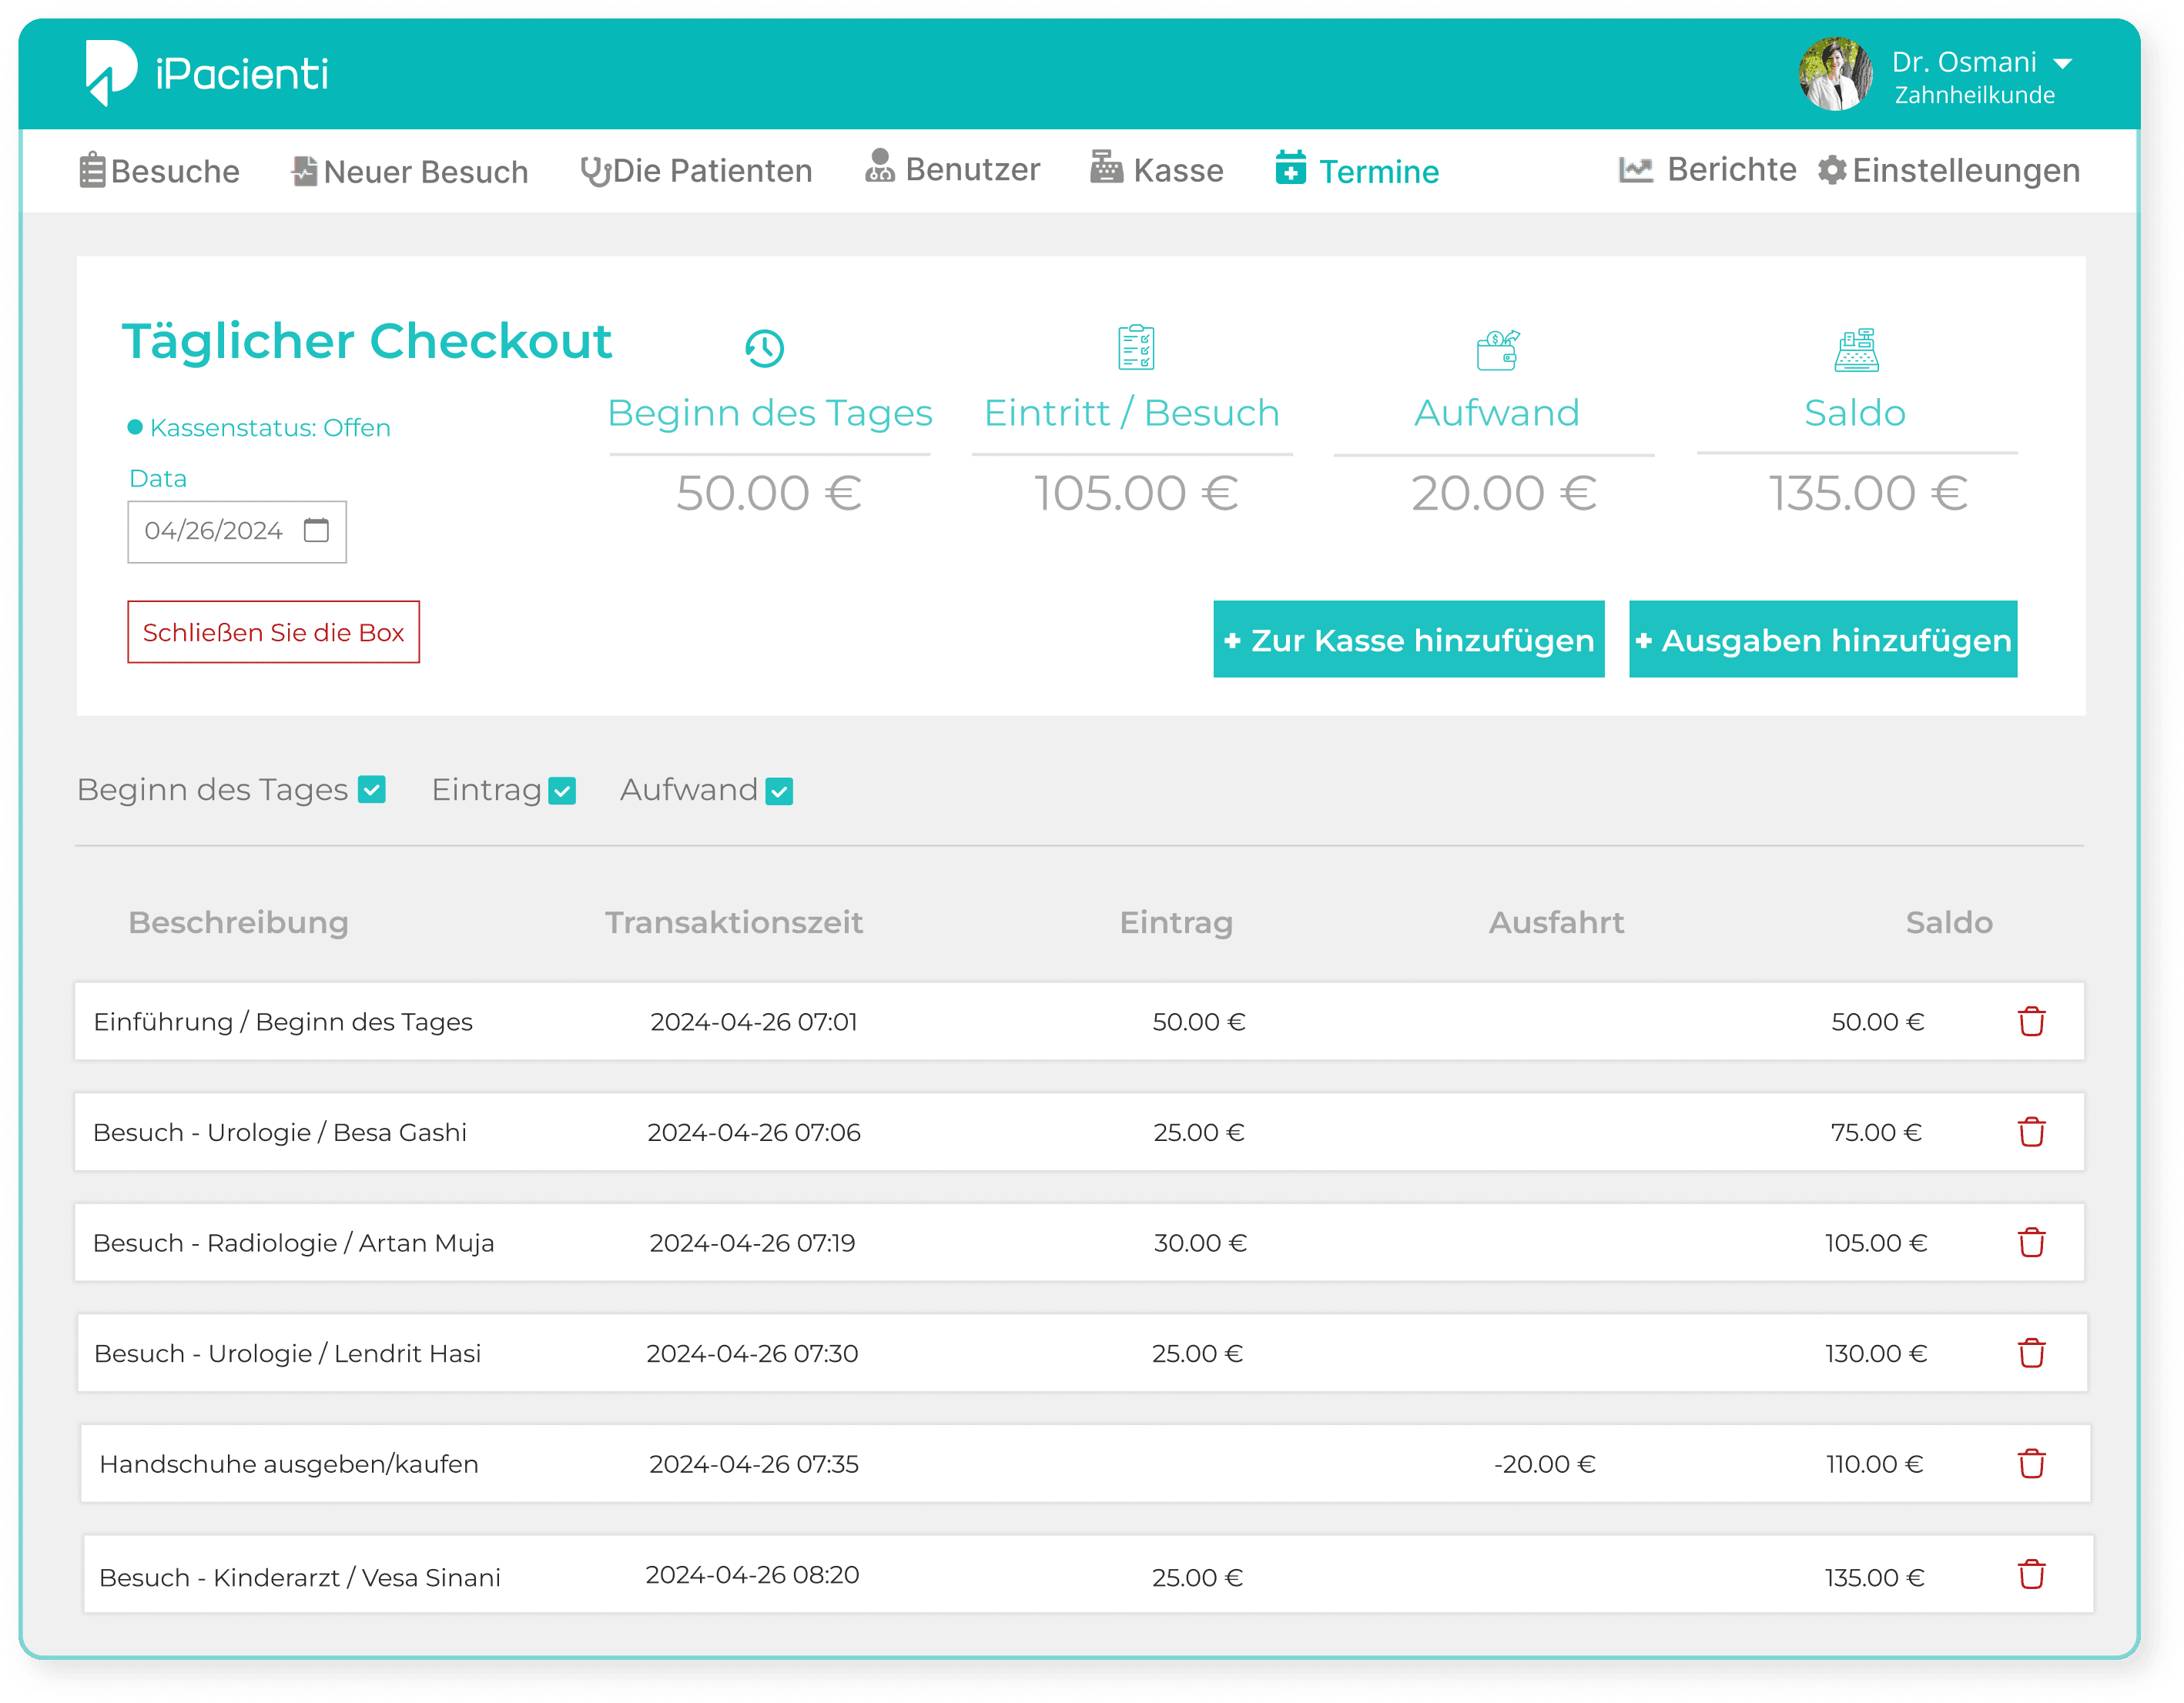Uncheck the Beginn des Tages filter checkbox
The height and width of the screenshot is (1703, 2184).
[x=372, y=790]
